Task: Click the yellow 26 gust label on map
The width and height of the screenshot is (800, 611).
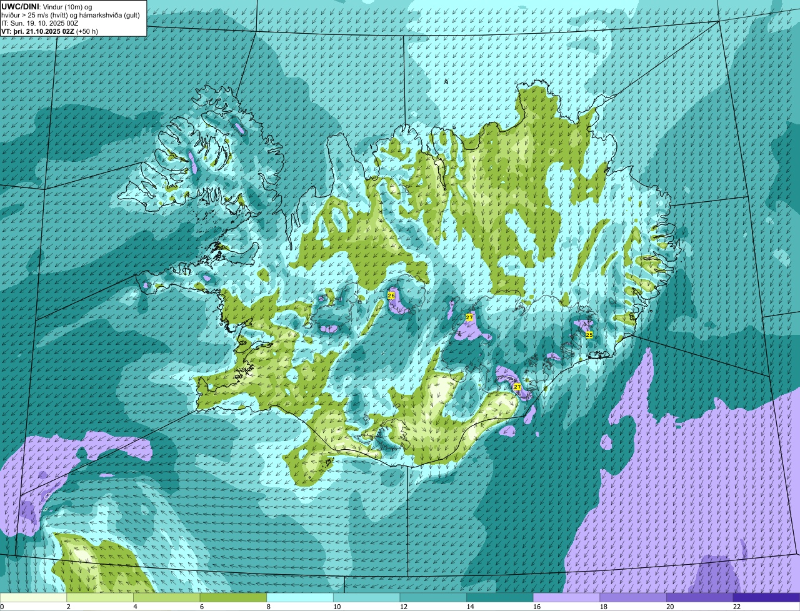Action: point(391,295)
